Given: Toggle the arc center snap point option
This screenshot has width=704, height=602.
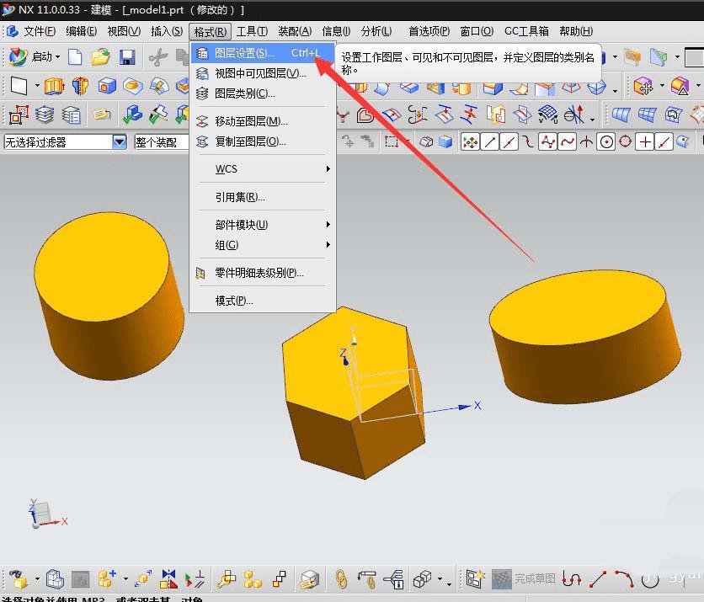Looking at the screenshot, I should (x=605, y=142).
